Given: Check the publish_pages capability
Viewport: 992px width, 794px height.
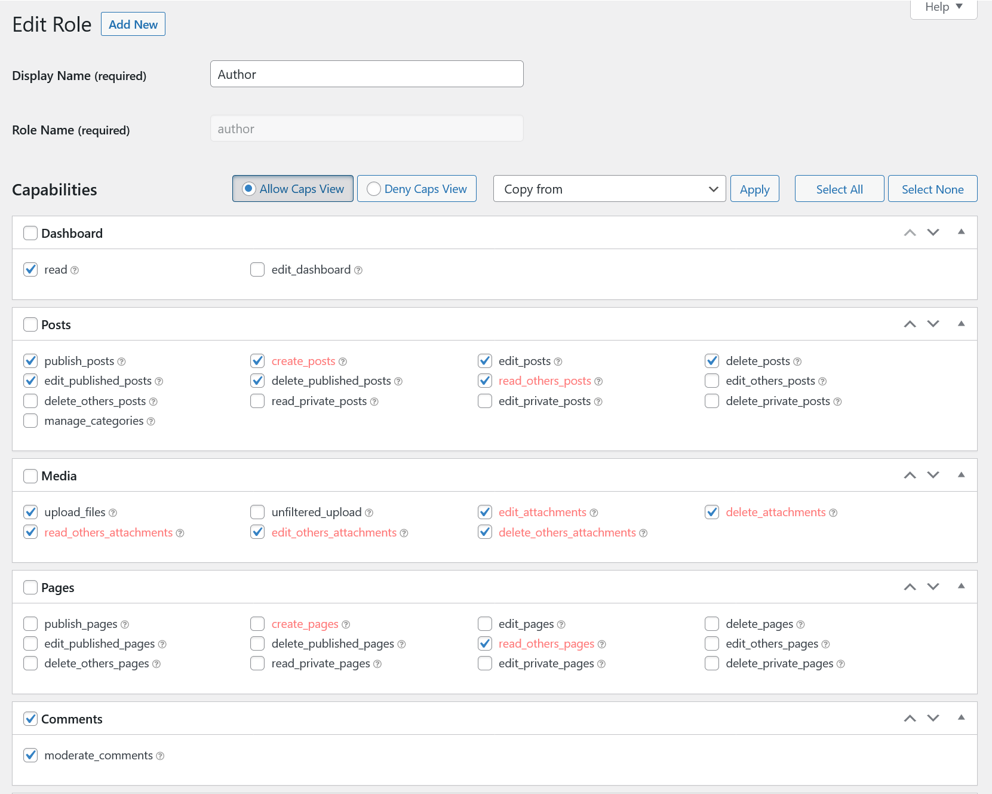Looking at the screenshot, I should tap(30, 624).
